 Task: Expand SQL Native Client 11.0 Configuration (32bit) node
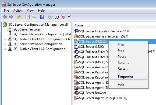[x=5, y=39]
